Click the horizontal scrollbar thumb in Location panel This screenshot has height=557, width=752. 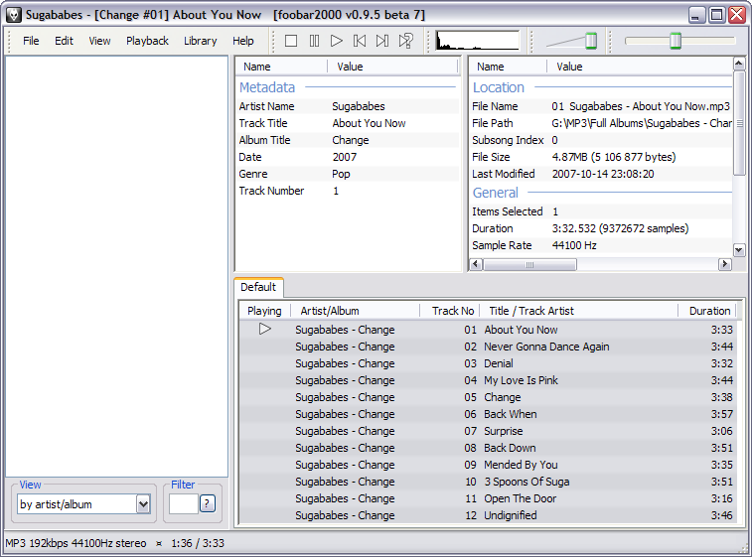529,264
